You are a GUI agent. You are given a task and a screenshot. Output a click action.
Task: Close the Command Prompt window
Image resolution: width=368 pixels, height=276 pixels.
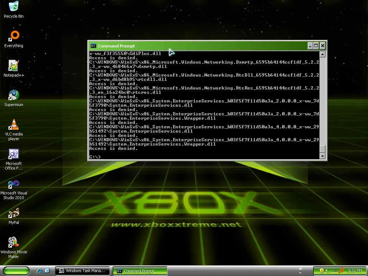323,46
